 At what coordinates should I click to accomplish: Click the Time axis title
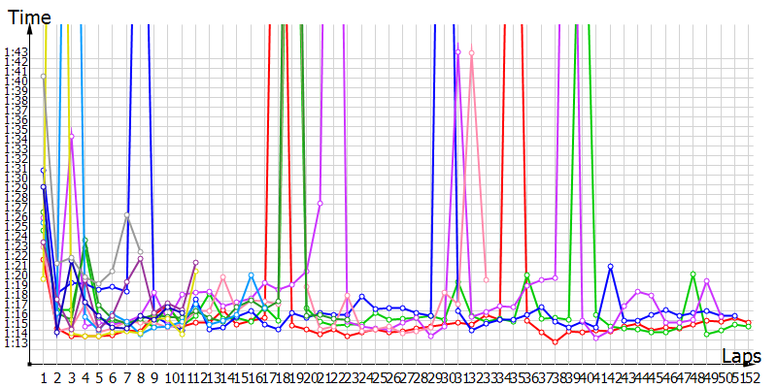(x=29, y=16)
